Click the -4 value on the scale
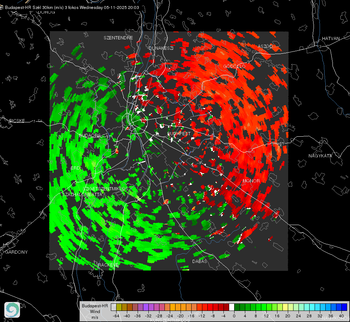This screenshot has height=322, width=350. click(223, 316)
